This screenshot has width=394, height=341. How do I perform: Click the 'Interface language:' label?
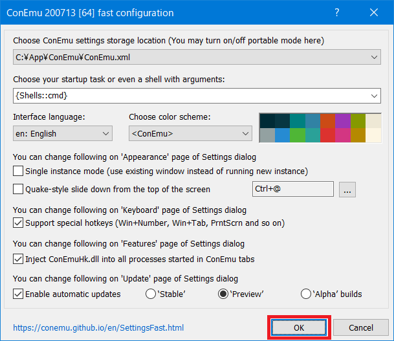49,117
